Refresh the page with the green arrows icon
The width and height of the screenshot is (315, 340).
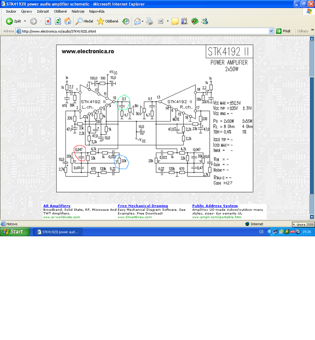click(58, 21)
